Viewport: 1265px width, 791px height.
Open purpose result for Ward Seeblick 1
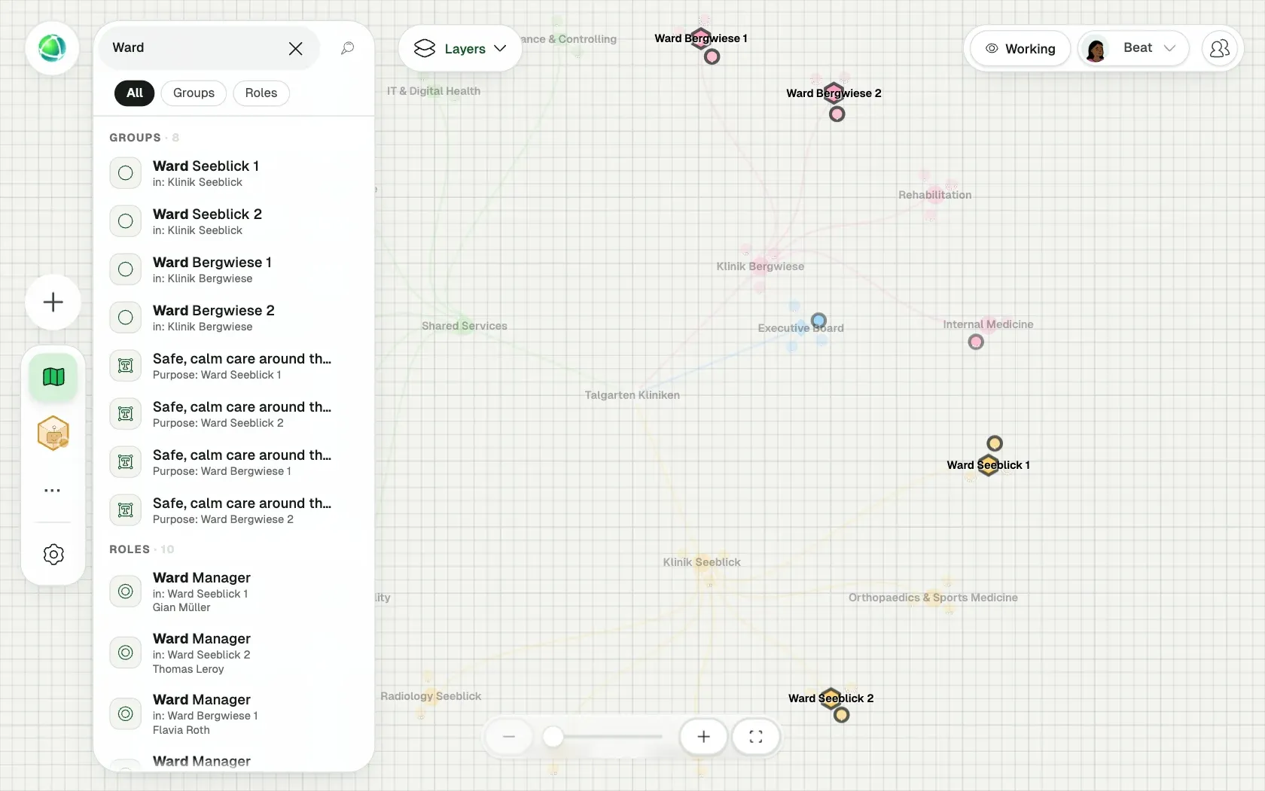click(x=233, y=366)
